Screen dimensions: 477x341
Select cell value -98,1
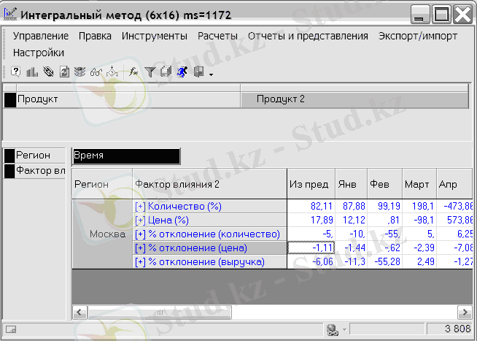point(419,220)
